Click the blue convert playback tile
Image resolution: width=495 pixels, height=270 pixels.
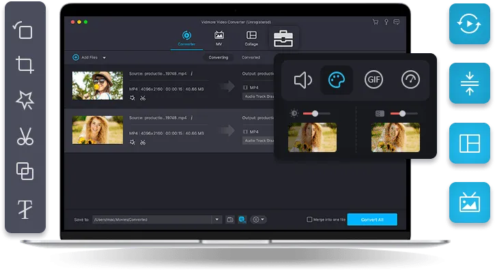(x=470, y=24)
